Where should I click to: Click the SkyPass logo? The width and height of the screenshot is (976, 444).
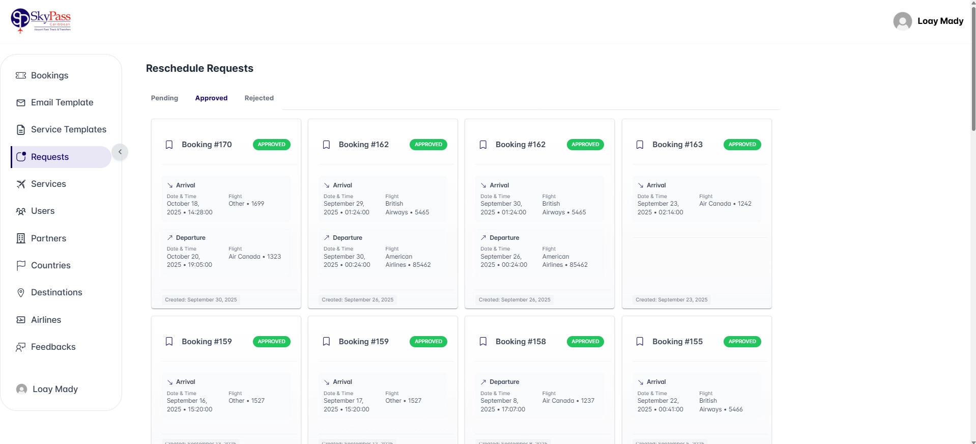click(41, 21)
